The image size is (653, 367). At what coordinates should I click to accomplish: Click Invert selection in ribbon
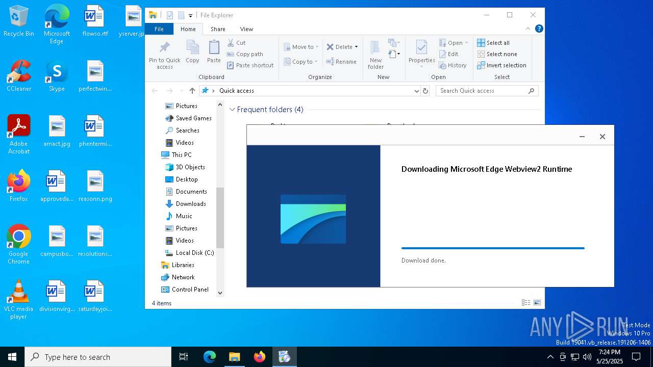pyautogui.click(x=501, y=65)
